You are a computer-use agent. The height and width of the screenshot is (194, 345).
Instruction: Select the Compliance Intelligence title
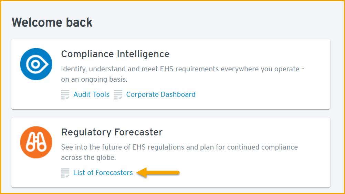(115, 54)
